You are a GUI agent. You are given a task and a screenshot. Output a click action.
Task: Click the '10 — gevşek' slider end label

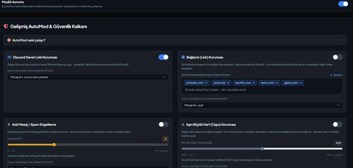tap(162, 151)
